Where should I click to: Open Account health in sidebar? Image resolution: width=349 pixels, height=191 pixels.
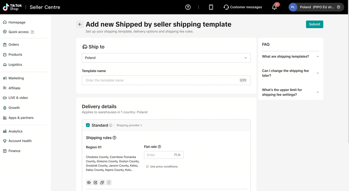tap(20, 141)
